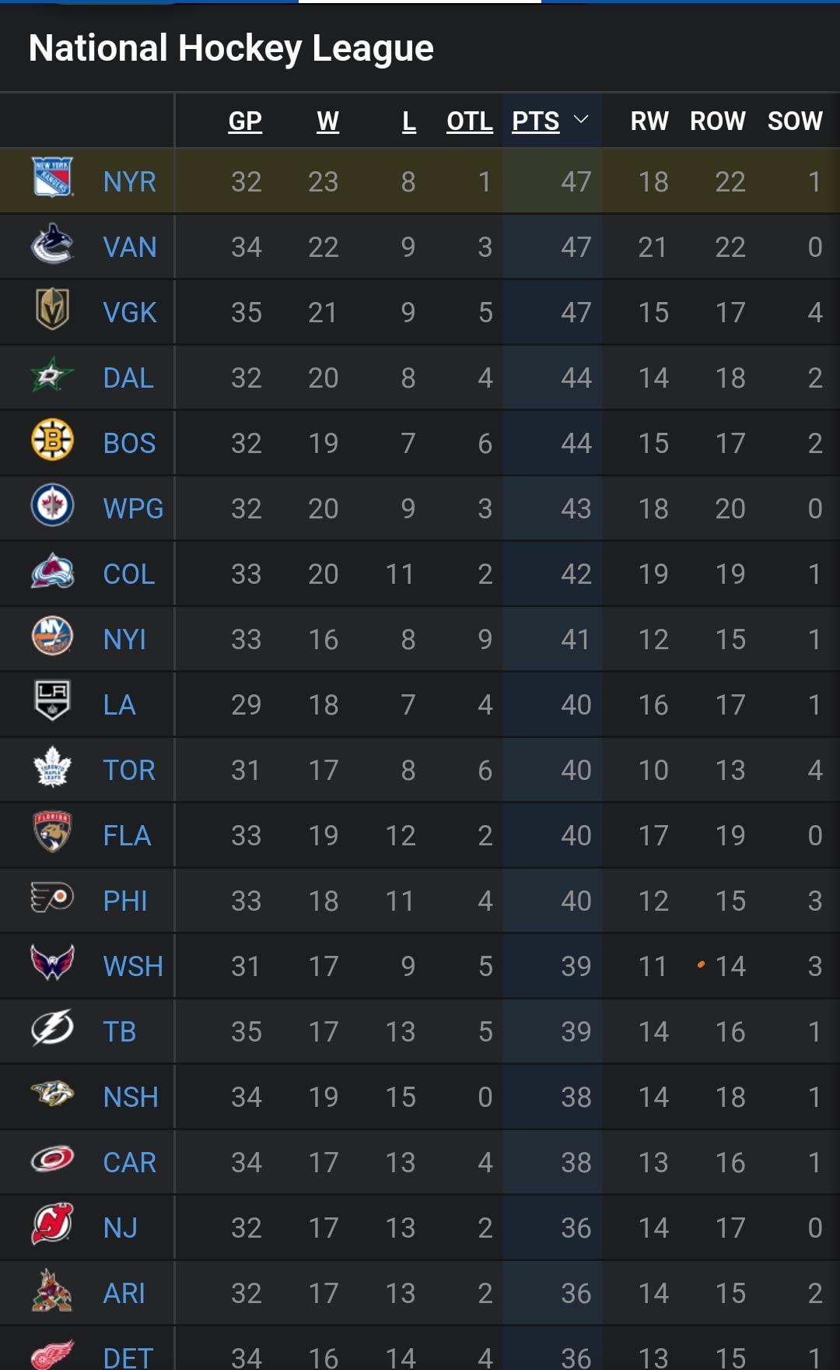Click the Dallas Stars logo
The width and height of the screenshot is (840, 1370).
(52, 377)
